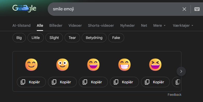Click the open-mouth smiling eyes emoji

tap(93, 65)
